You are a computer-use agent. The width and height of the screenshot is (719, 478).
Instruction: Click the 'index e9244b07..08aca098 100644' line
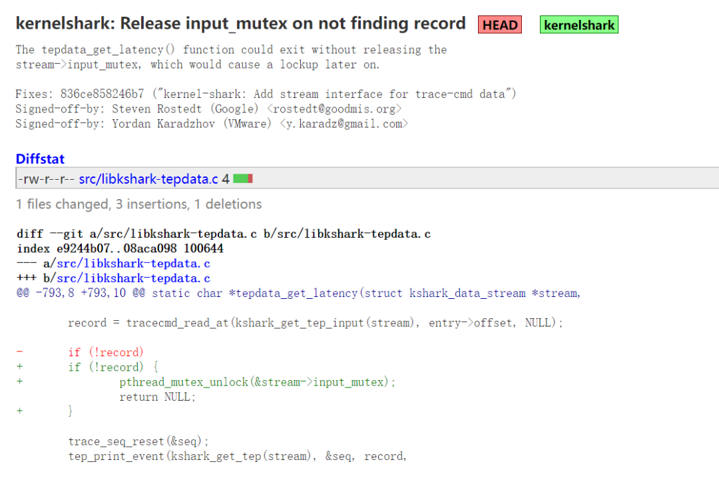point(120,248)
